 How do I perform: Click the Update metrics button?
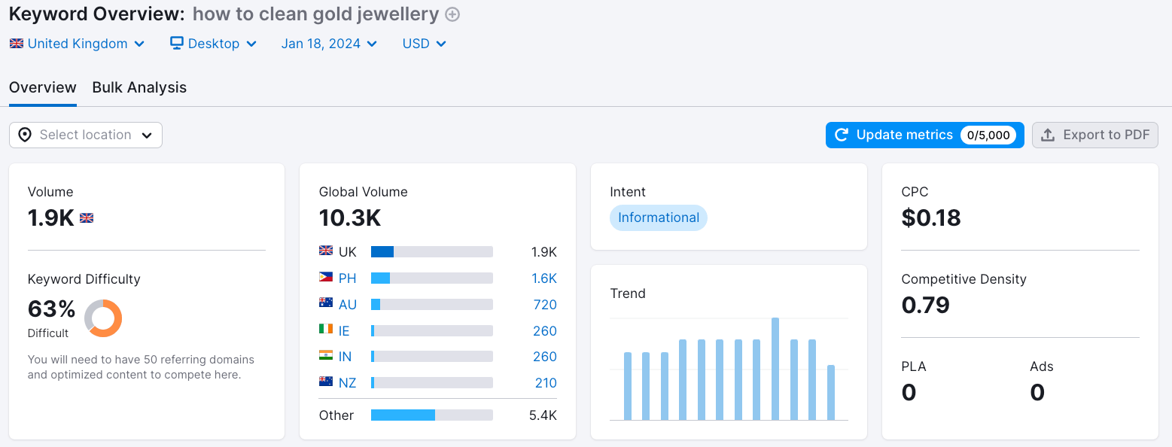coord(924,135)
